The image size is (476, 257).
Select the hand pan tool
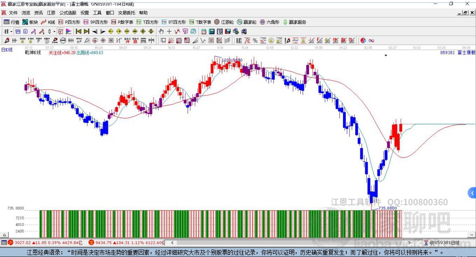[x=161, y=32]
